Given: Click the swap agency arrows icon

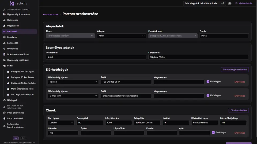Looking at the screenshot, I should [x=222, y=3].
